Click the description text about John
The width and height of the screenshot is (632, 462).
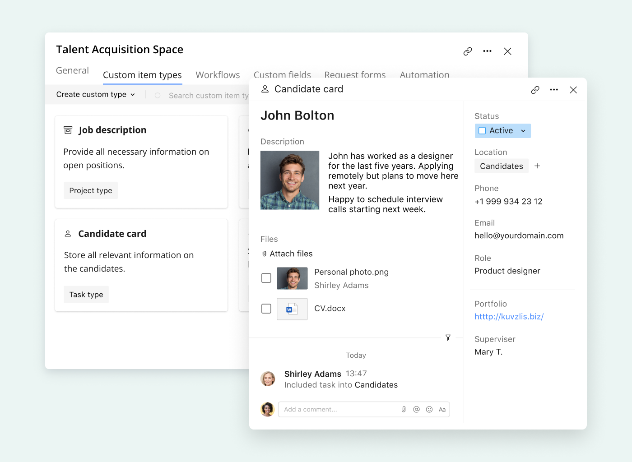click(393, 182)
